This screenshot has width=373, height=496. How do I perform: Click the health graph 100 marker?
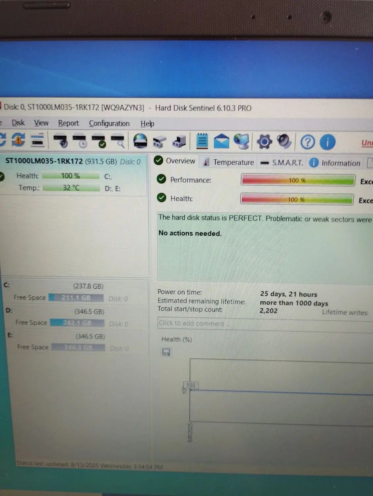191,385
